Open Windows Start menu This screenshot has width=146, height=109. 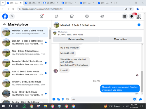[3, 106]
